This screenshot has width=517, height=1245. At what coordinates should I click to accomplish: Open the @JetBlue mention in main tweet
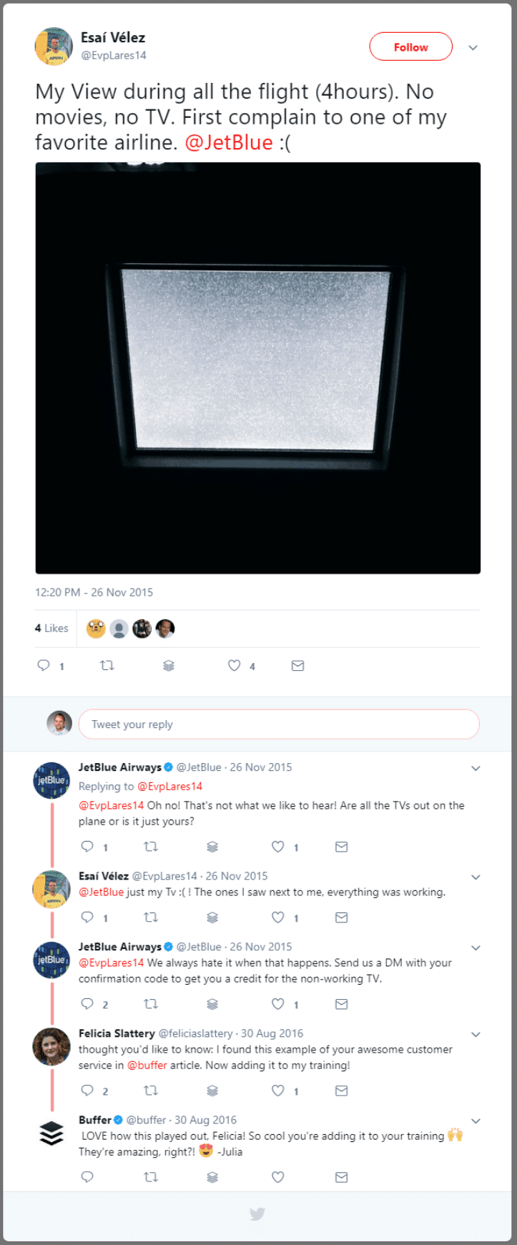[x=229, y=142]
